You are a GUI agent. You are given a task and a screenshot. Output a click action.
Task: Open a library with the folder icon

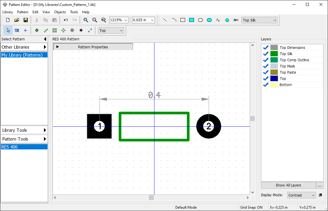[17, 20]
